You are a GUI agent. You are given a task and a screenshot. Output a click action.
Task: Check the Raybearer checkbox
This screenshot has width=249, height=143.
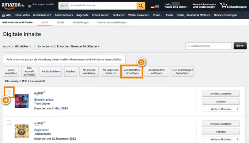tap(9, 123)
